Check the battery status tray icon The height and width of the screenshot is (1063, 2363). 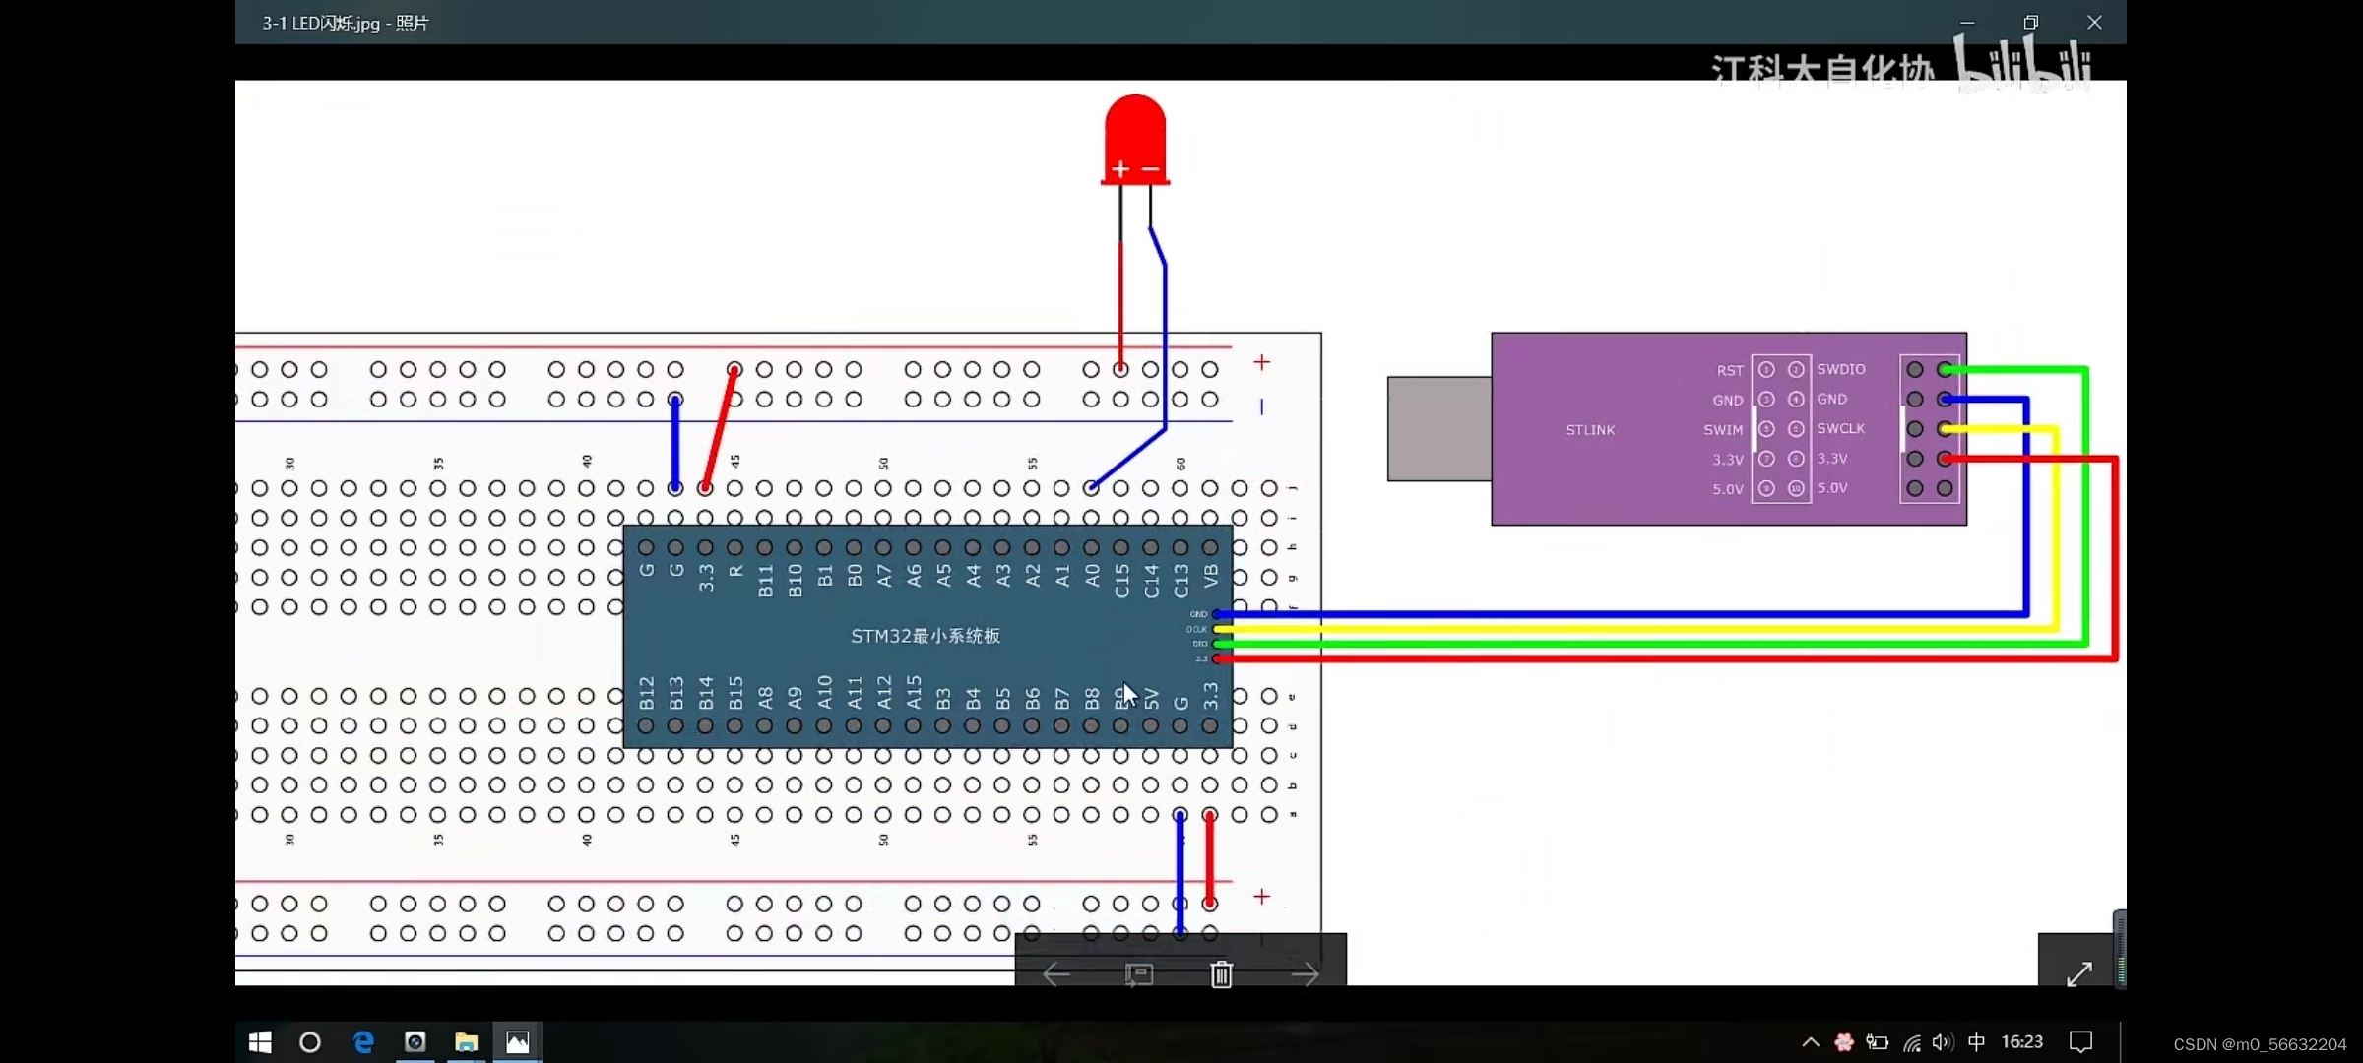[x=1877, y=1042]
